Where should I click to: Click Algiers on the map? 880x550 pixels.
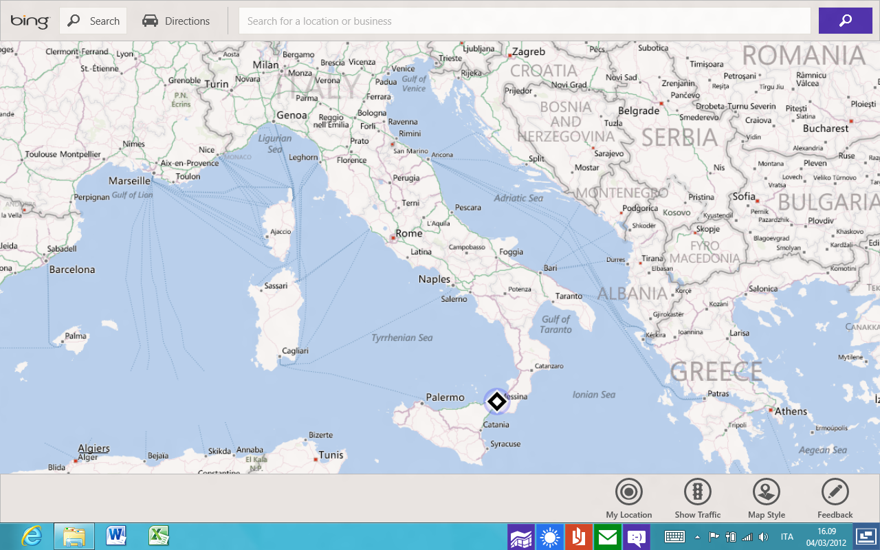pyautogui.click(x=93, y=448)
